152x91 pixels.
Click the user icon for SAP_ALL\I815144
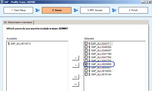click(x=89, y=75)
